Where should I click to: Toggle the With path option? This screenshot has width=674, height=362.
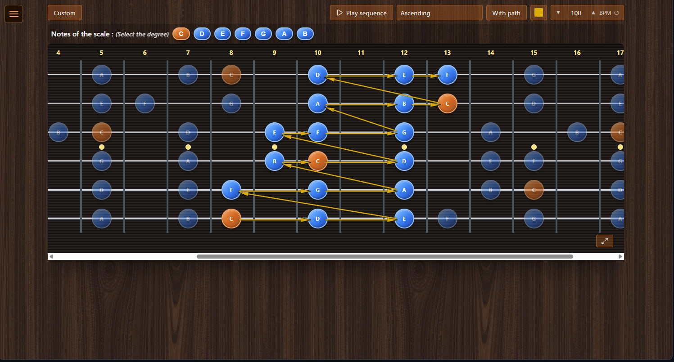coord(507,13)
